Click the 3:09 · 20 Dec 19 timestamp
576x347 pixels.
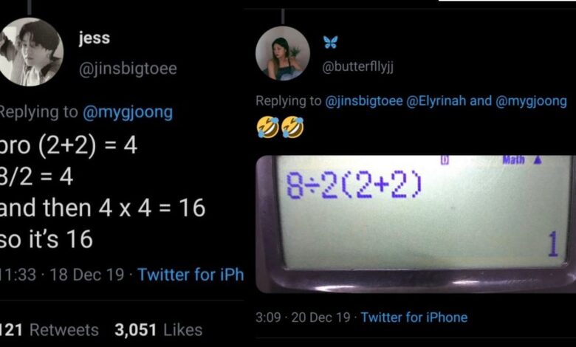pos(303,317)
